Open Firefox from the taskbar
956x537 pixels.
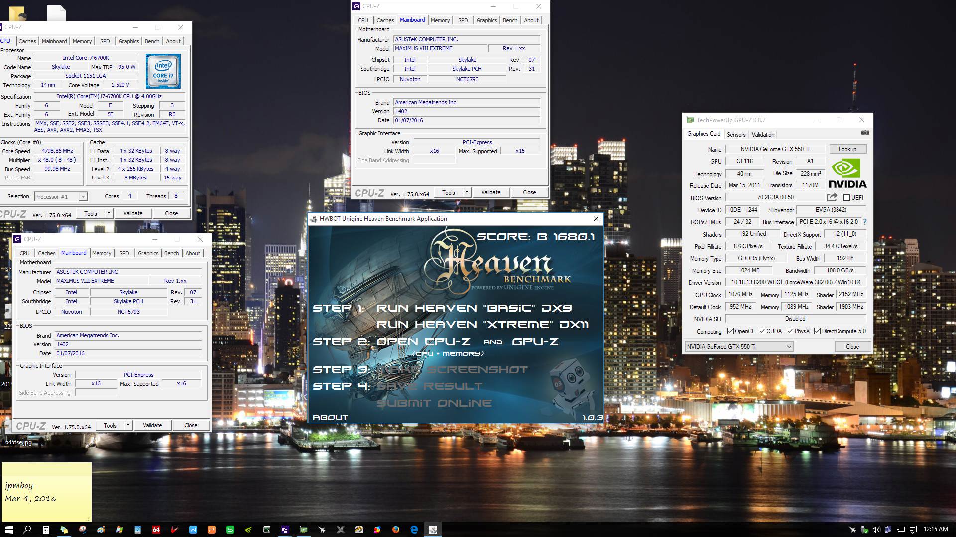click(396, 530)
